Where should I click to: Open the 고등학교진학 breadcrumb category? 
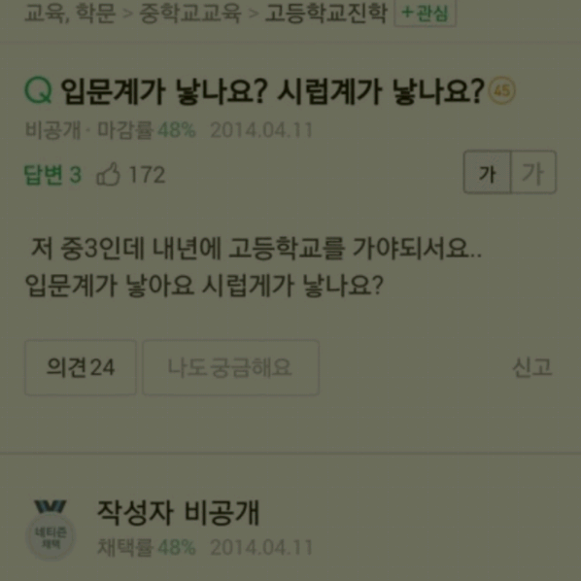pyautogui.click(x=326, y=14)
